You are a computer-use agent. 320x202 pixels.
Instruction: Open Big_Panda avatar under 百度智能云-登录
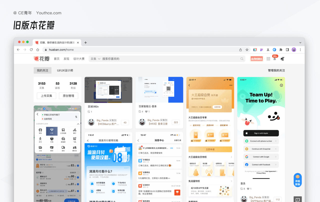click(142, 122)
